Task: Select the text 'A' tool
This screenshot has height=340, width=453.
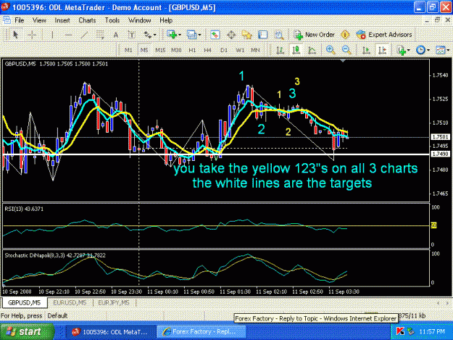Action: 115,35
